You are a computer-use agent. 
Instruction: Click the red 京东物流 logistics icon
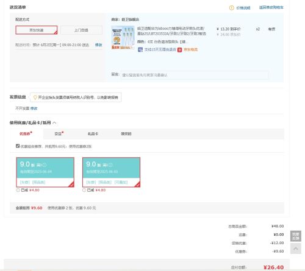click(179, 50)
